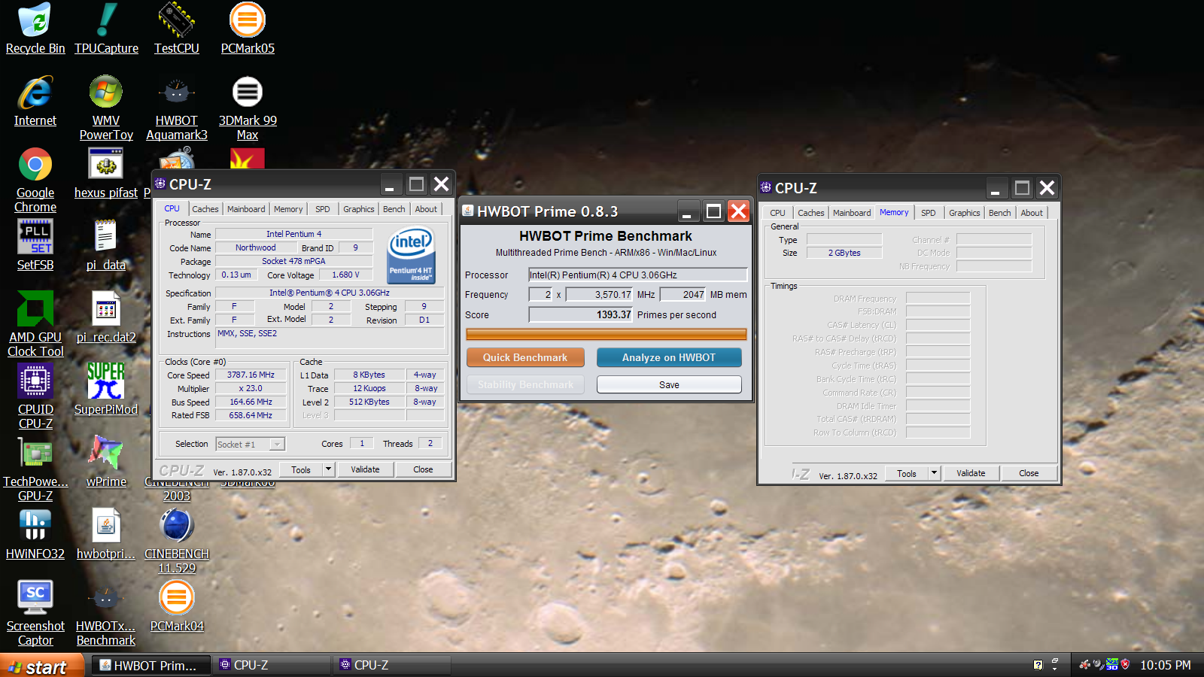Switch to HWBOT Prime taskbar button
The width and height of the screenshot is (1204, 677).
tap(150, 665)
